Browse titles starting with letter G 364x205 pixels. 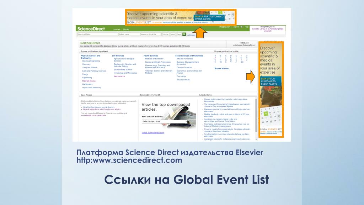[x=247, y=56]
